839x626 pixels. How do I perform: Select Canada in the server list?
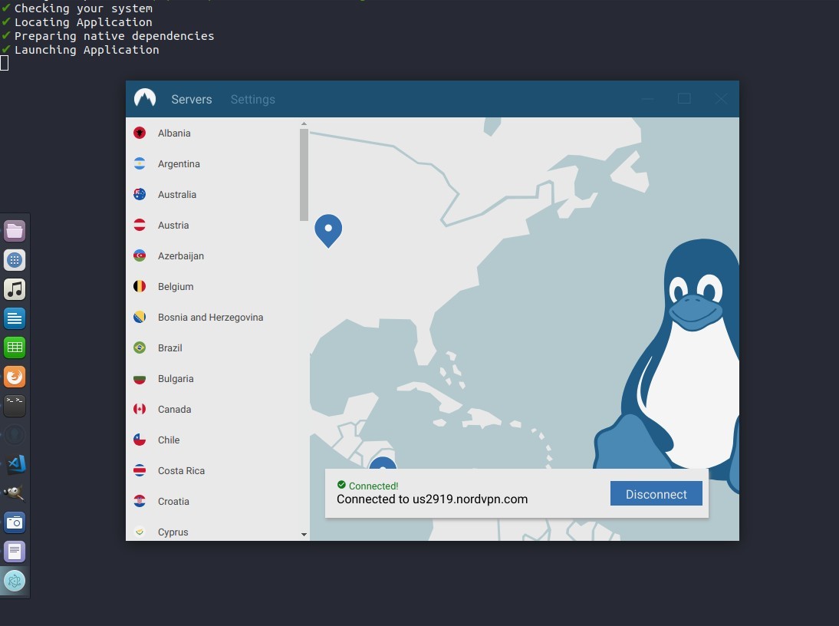(x=212, y=410)
